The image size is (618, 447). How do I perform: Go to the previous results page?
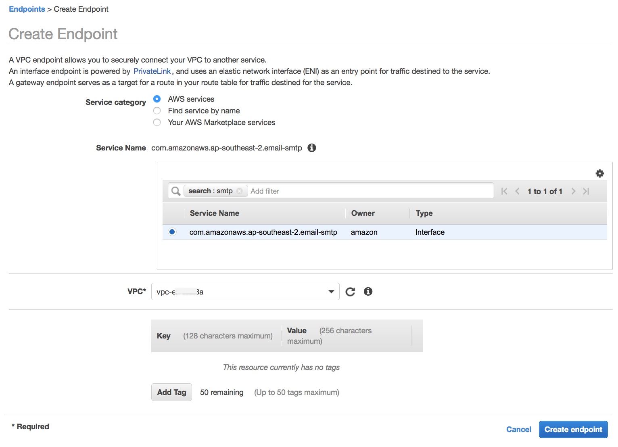517,191
